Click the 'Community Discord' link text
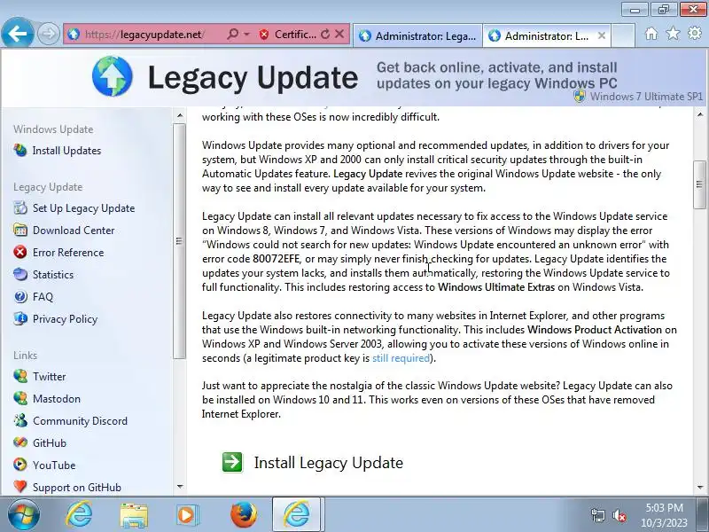 coord(80,420)
